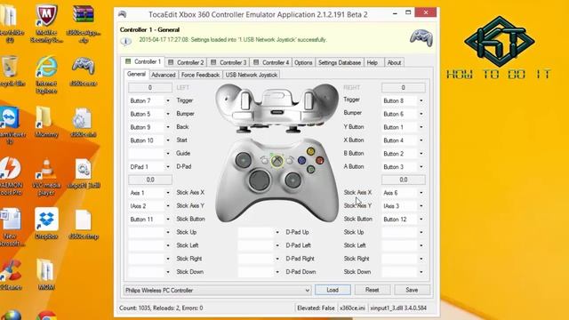569x320 pixels.
Task: Click the yellow Y button on controller image
Action: 310,151
